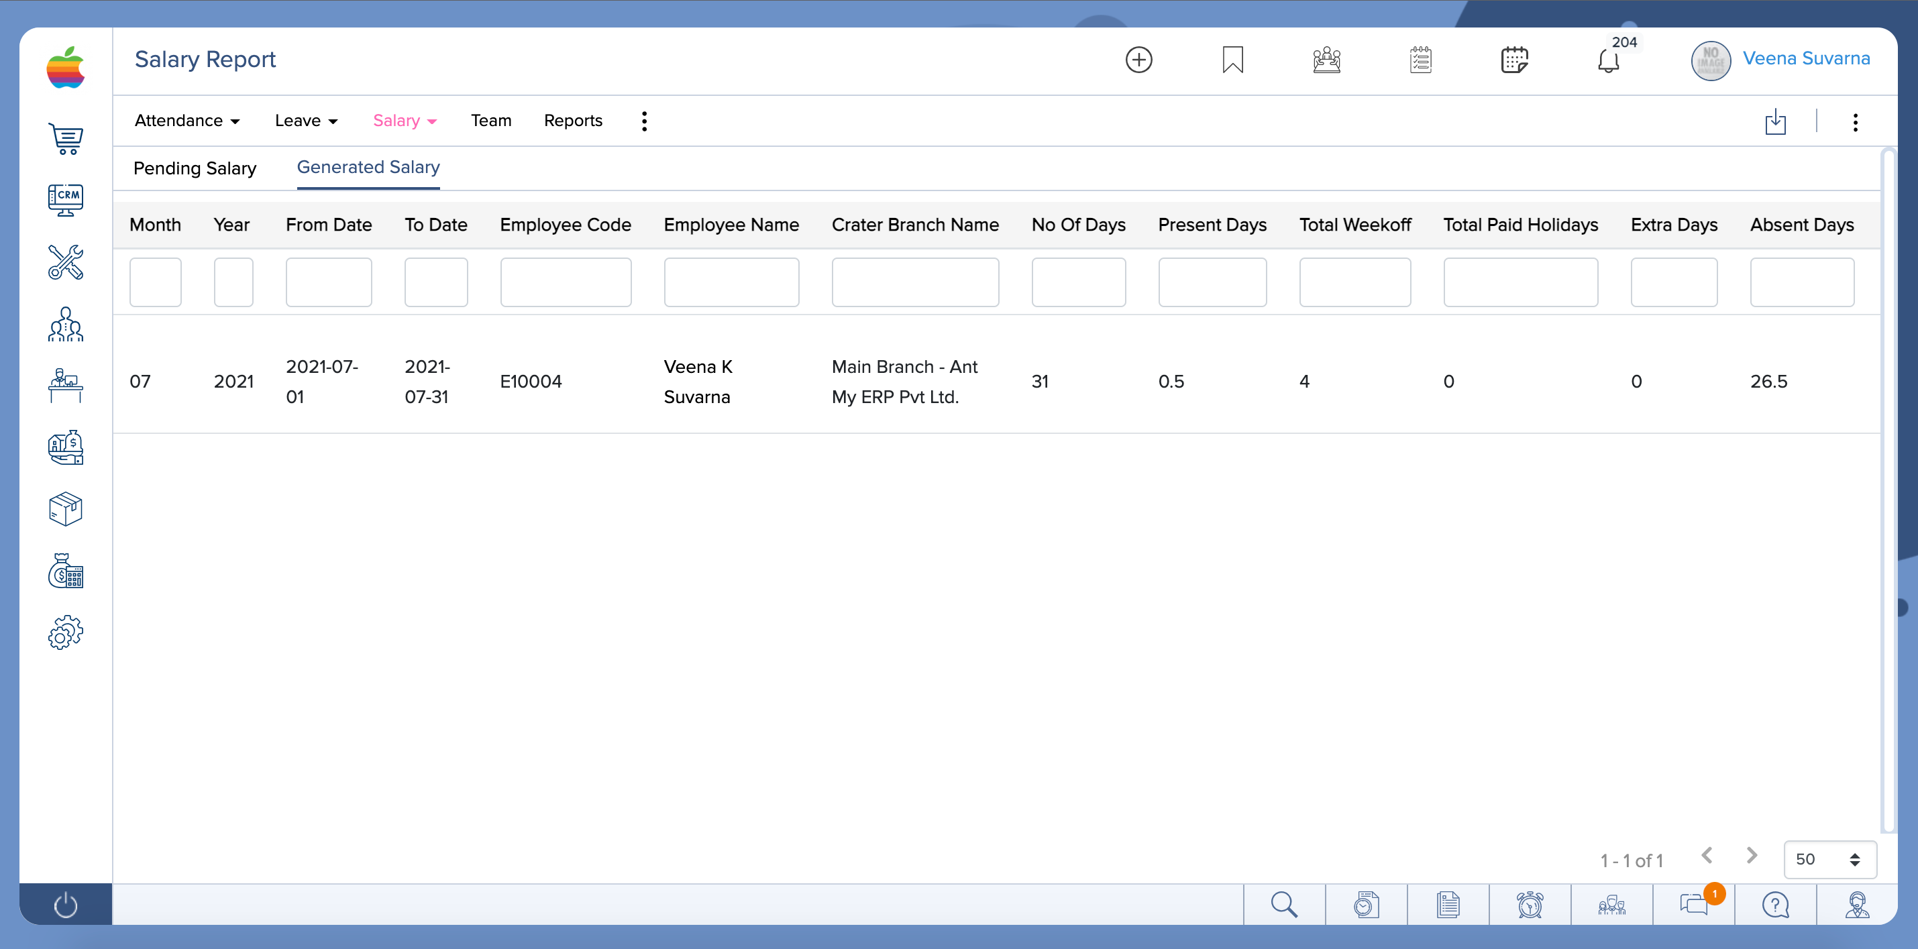The width and height of the screenshot is (1918, 949).
Task: Click the add (plus) icon in header
Action: 1138,60
